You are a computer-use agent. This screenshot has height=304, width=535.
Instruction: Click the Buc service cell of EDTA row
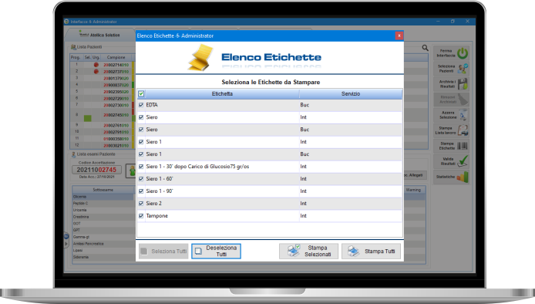point(351,105)
